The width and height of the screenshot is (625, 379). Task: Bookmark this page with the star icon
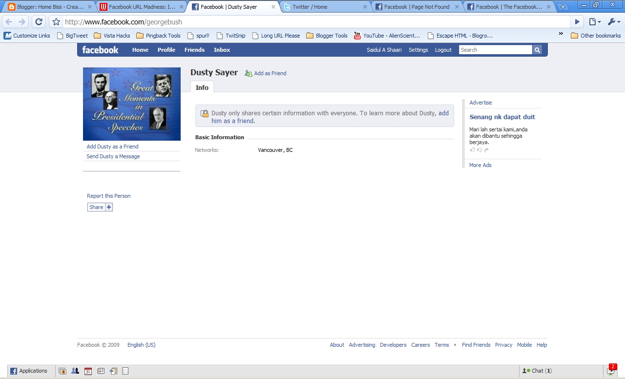point(56,22)
